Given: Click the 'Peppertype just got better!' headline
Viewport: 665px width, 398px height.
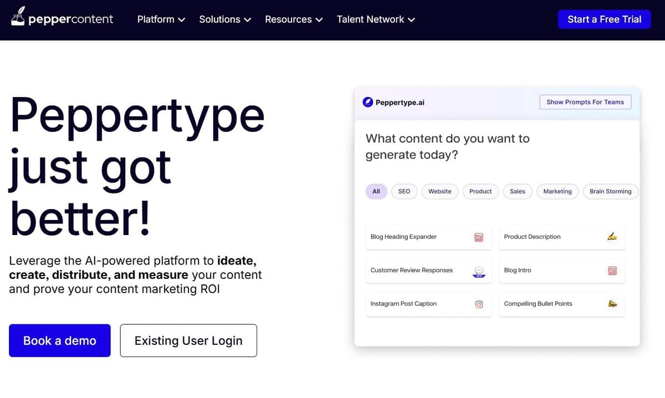Looking at the screenshot, I should (137, 166).
